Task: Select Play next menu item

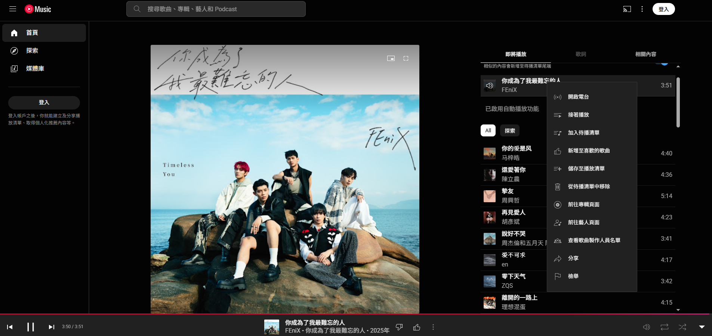Action: click(x=592, y=115)
